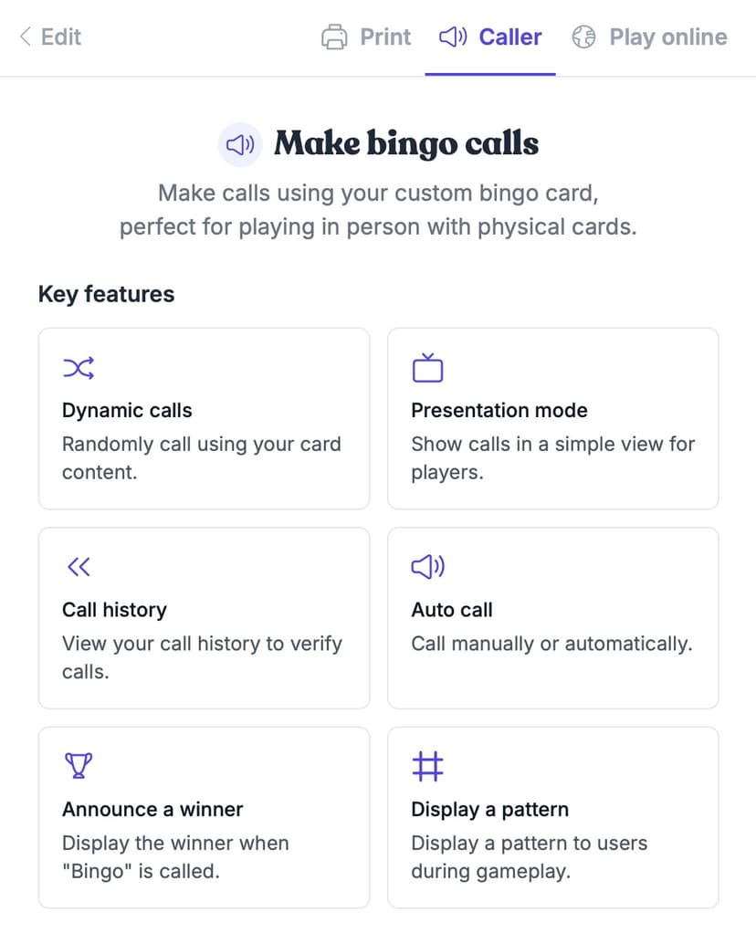Select the shuffle icon for Dynamic calls
The height and width of the screenshot is (944, 756).
coord(79,368)
